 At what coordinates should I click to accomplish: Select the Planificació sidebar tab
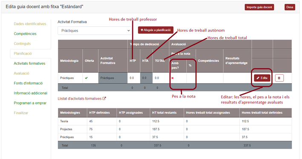[x=23, y=54]
